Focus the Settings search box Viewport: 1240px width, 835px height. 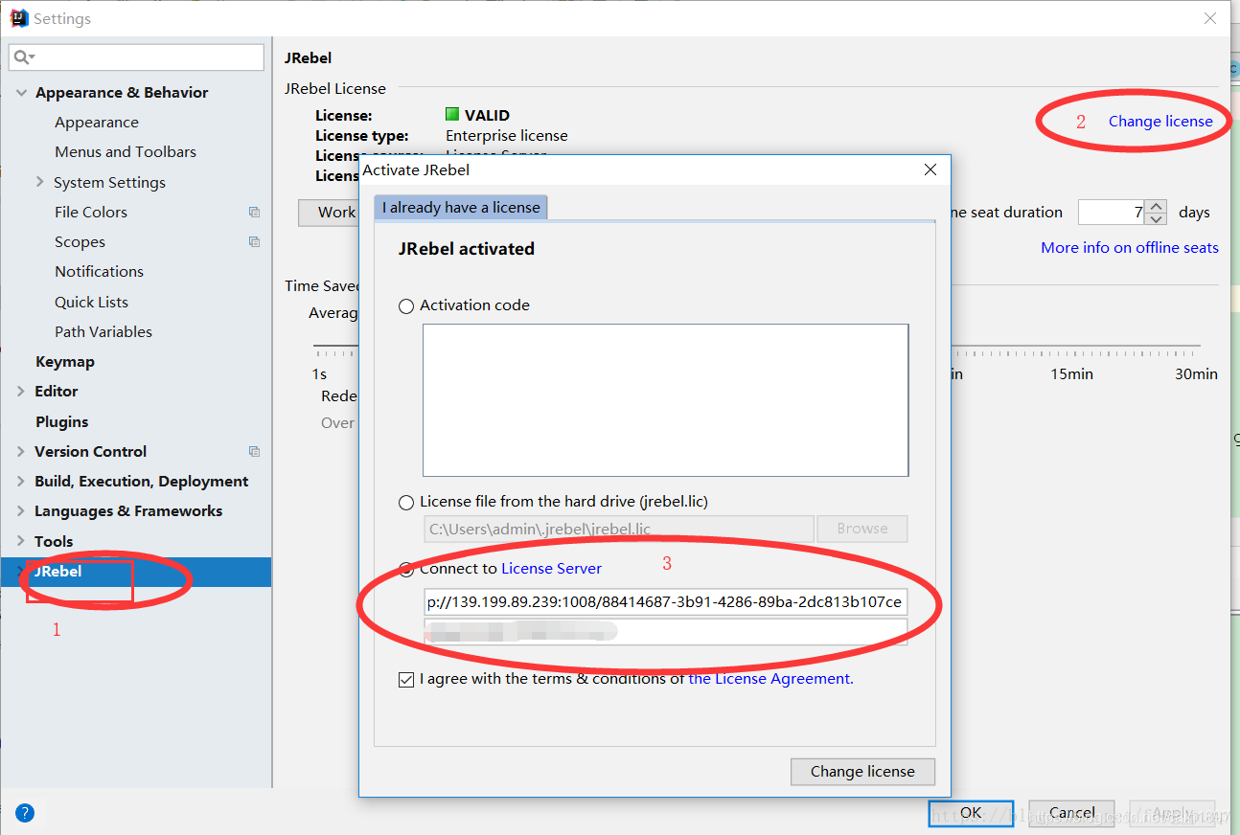pyautogui.click(x=136, y=57)
